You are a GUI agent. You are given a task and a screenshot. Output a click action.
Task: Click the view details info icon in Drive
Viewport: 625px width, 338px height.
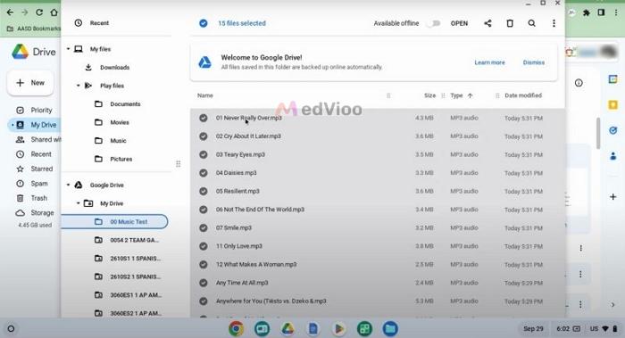579,83
